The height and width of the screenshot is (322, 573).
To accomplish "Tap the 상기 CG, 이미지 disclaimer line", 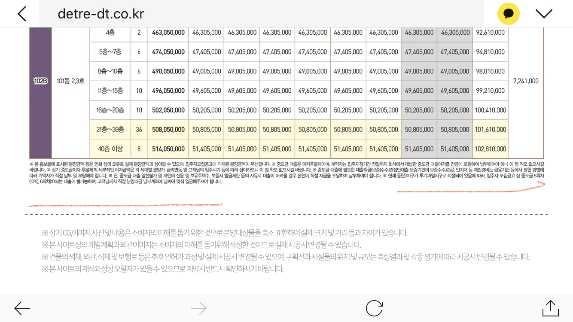I will [224, 233].
